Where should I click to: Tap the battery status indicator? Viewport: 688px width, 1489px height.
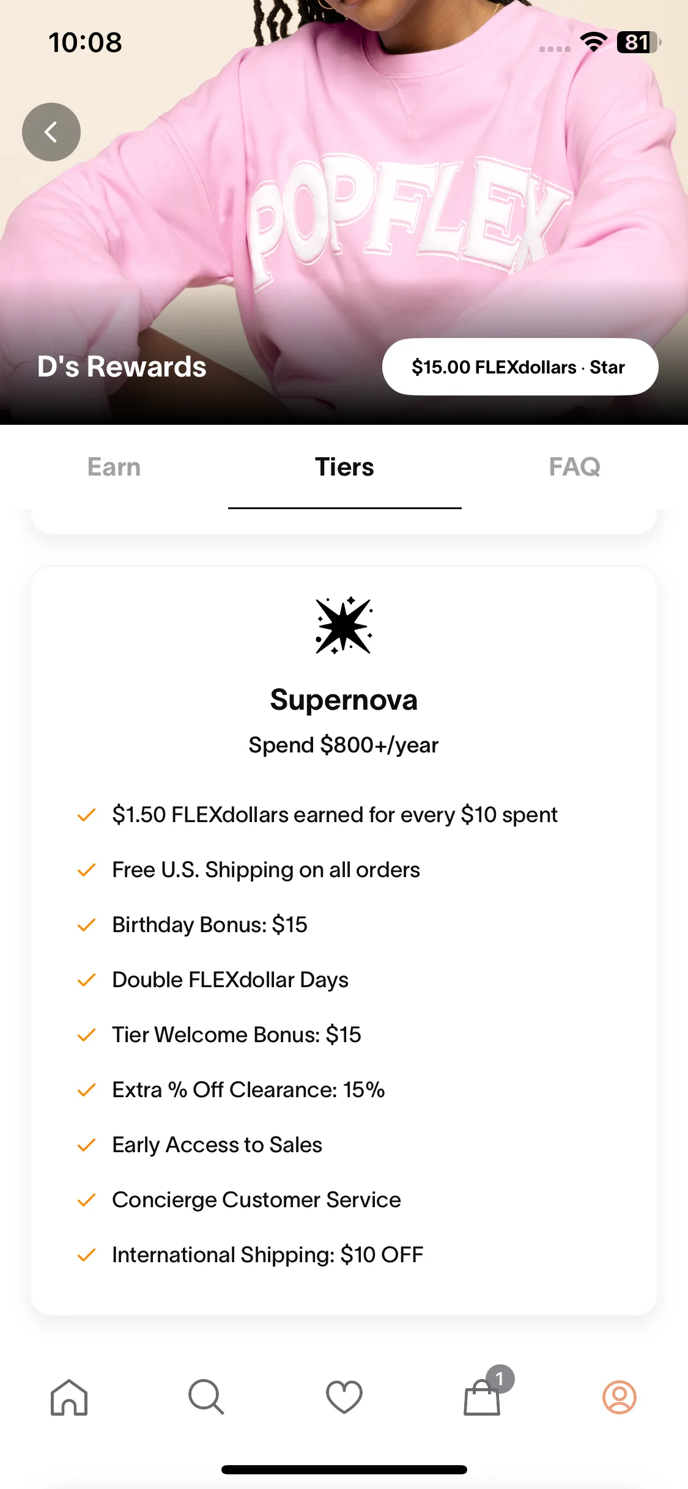point(639,42)
